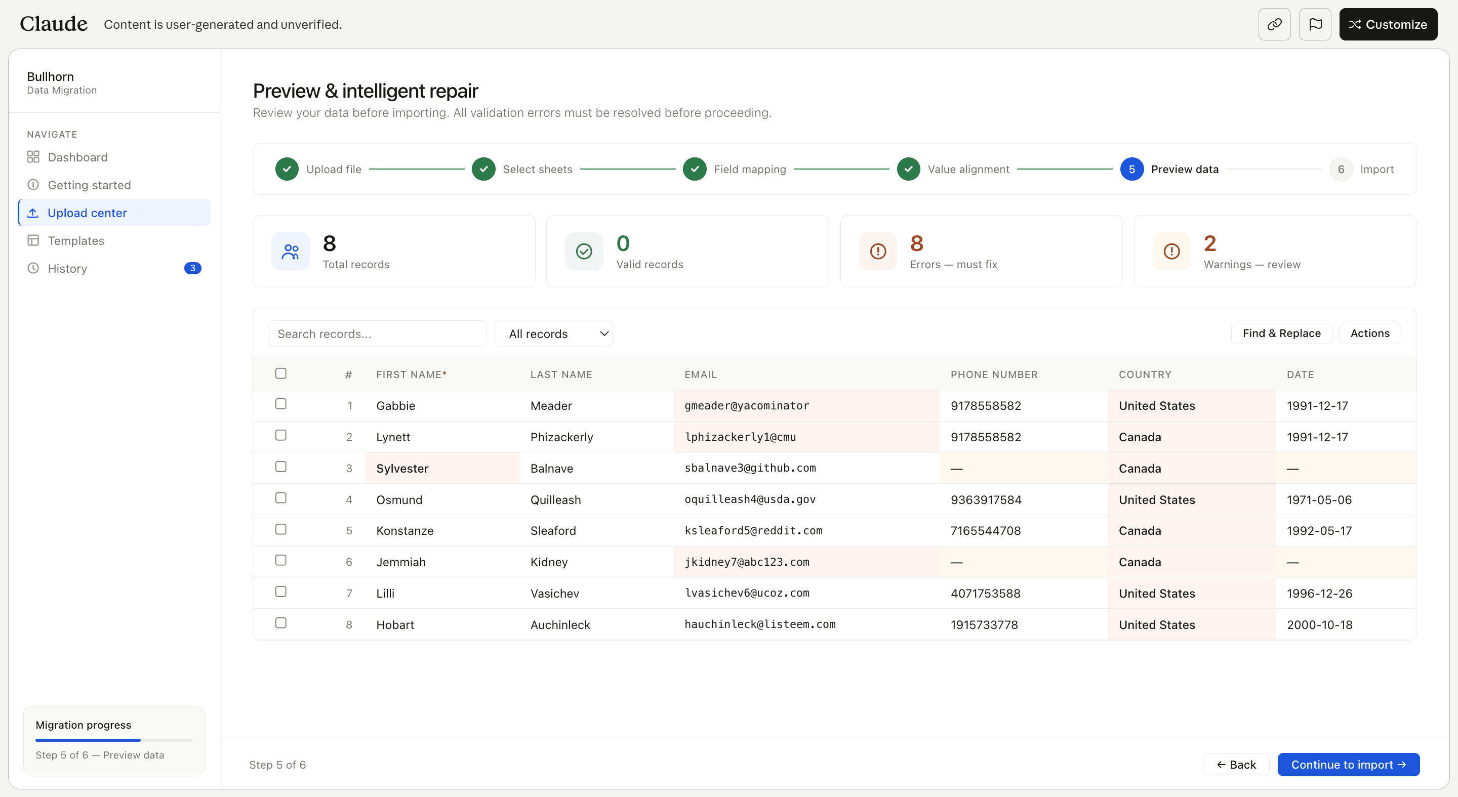Go to Dashboard in sidebar
This screenshot has height=797, width=1458.
coord(114,157)
